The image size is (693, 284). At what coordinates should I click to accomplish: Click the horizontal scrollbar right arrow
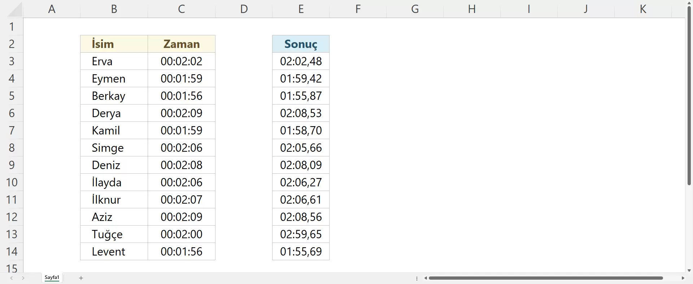pos(683,278)
